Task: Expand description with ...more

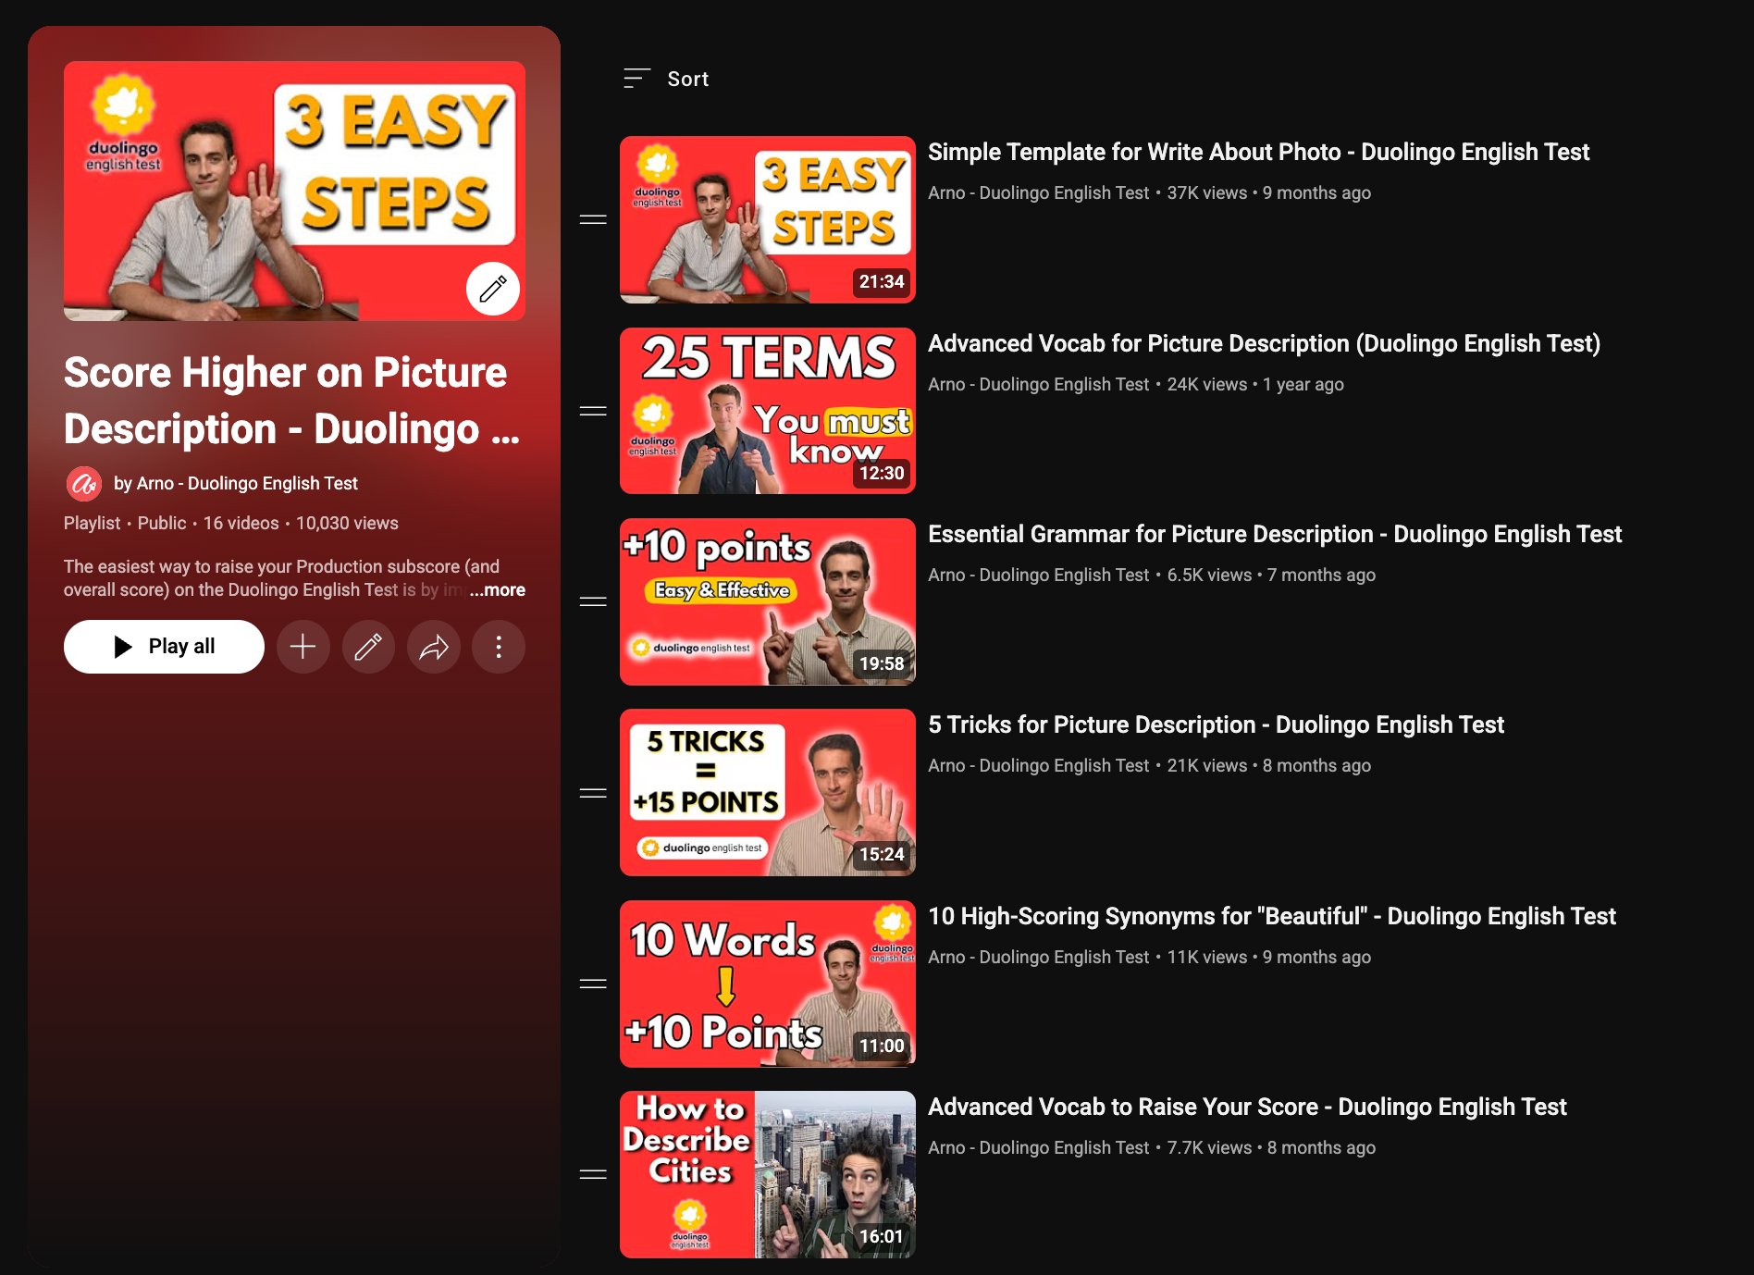Action: tap(498, 589)
